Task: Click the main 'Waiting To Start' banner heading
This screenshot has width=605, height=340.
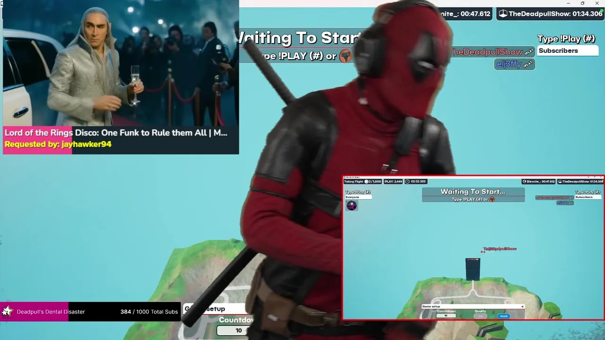Action: coord(300,38)
